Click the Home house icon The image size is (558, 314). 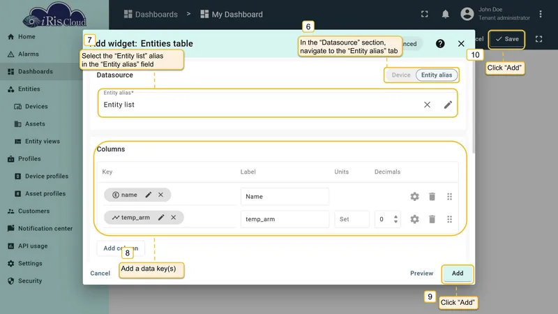[10, 37]
